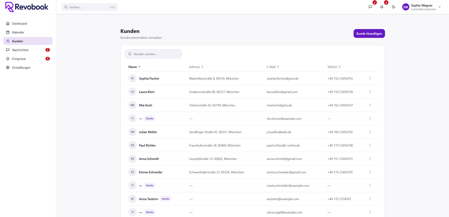Click the Kunde hinzufügen button
Viewport: 449px width, 217px height.
click(369, 34)
